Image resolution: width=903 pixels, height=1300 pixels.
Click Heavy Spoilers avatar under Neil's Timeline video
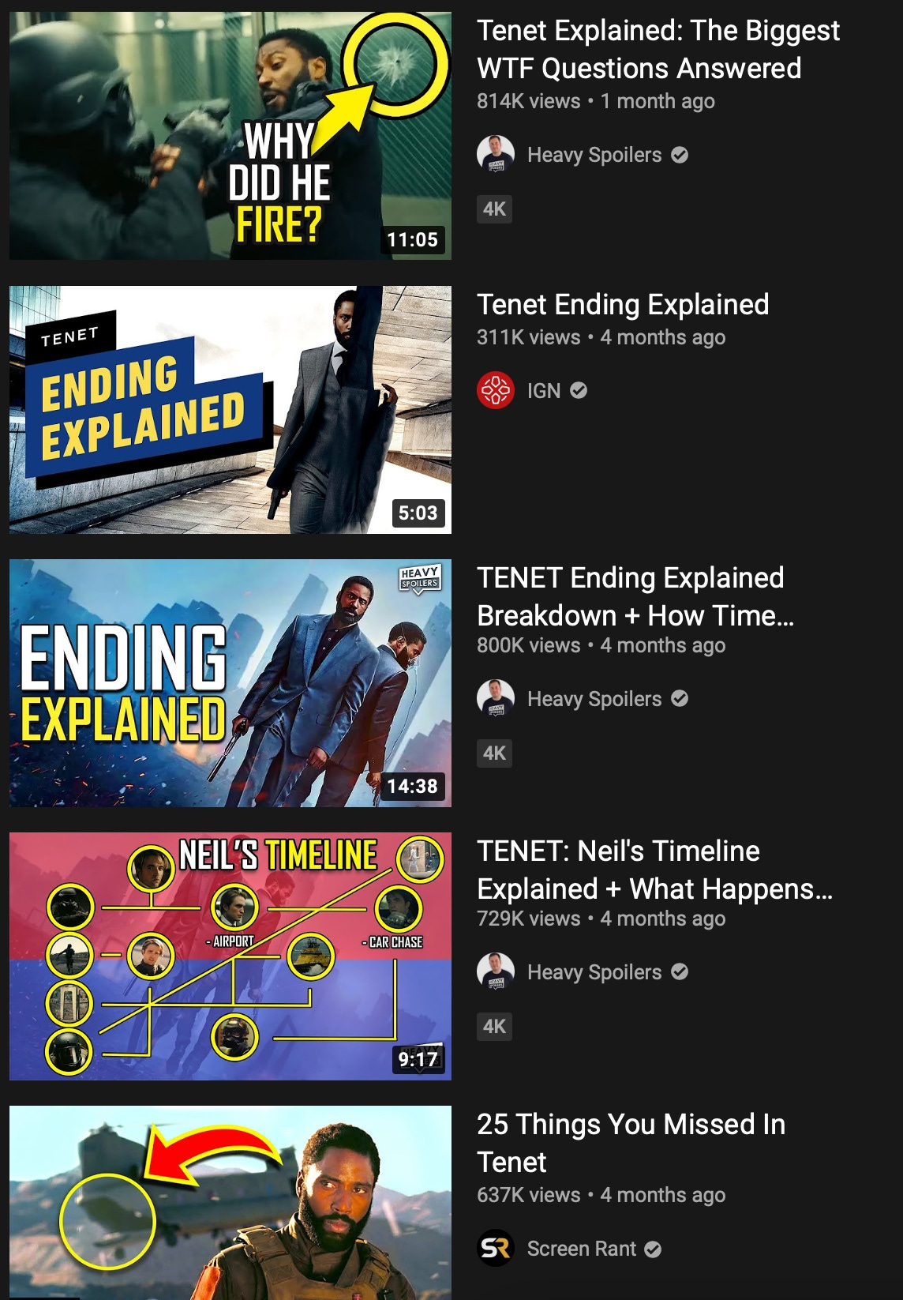point(496,972)
